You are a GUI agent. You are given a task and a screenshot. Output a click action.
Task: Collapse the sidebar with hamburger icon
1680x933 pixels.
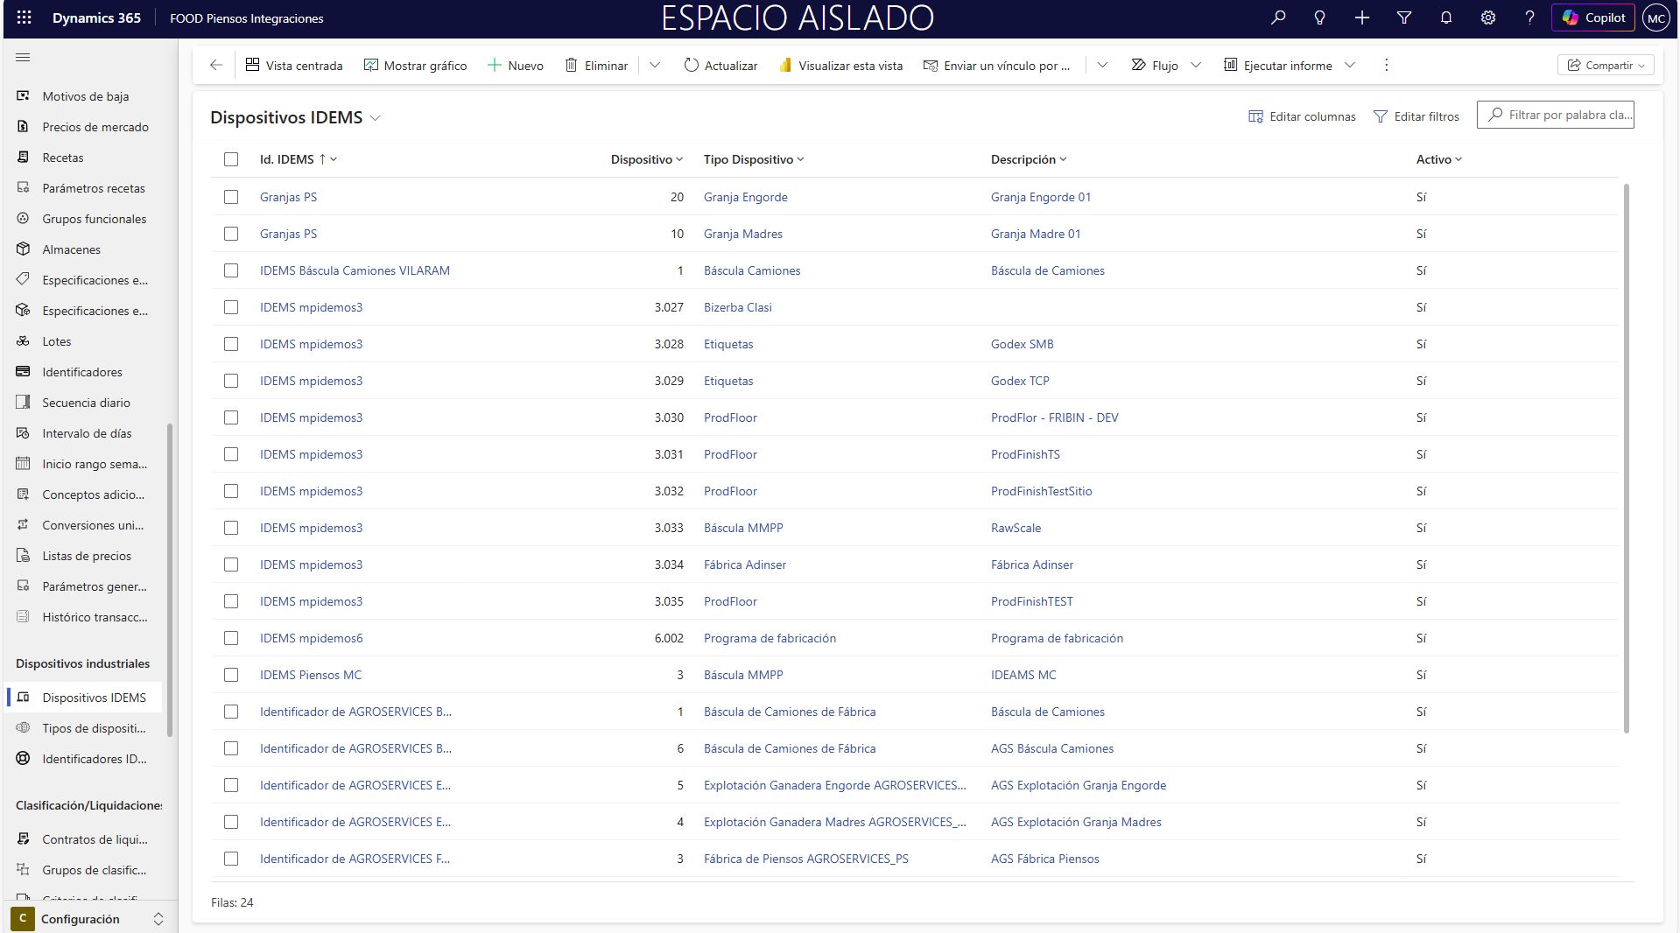click(23, 58)
